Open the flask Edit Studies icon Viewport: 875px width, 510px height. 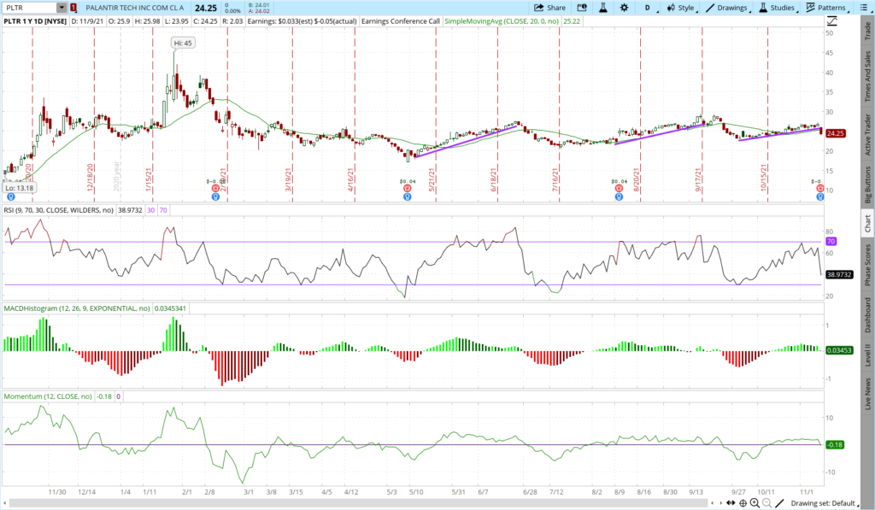602,7
